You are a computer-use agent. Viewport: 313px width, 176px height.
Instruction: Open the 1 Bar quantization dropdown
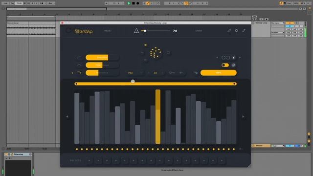tap(51, 3)
